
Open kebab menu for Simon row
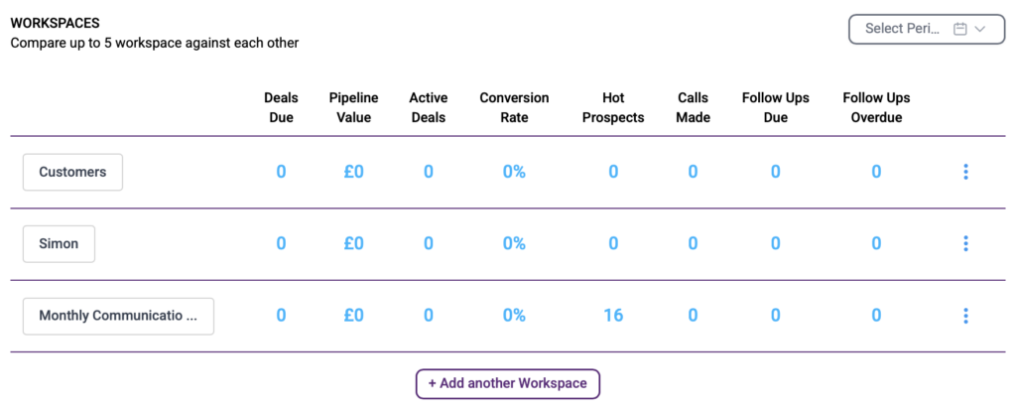965,244
